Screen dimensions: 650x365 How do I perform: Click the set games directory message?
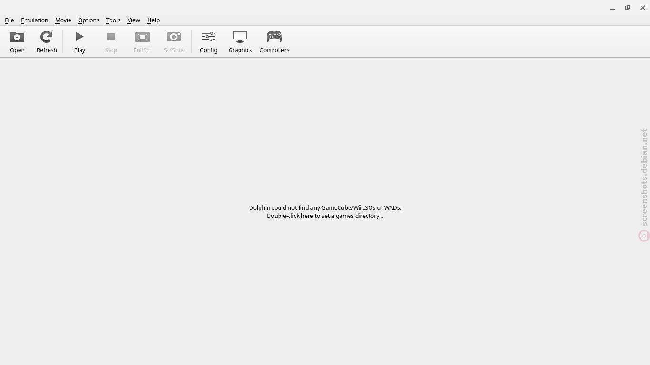325,212
